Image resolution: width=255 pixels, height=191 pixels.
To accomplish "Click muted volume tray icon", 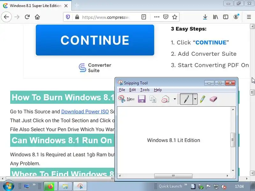I will (224, 187).
